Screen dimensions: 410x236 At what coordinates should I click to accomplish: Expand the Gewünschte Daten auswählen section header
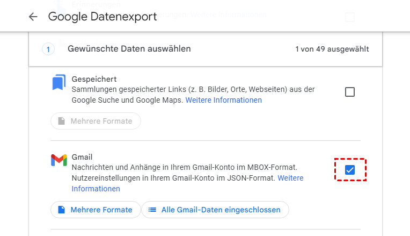coord(129,49)
